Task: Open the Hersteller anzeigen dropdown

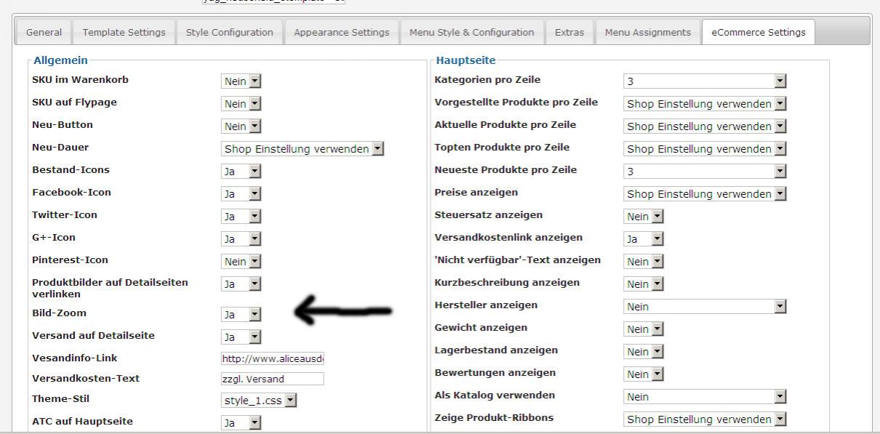Action: (x=705, y=307)
